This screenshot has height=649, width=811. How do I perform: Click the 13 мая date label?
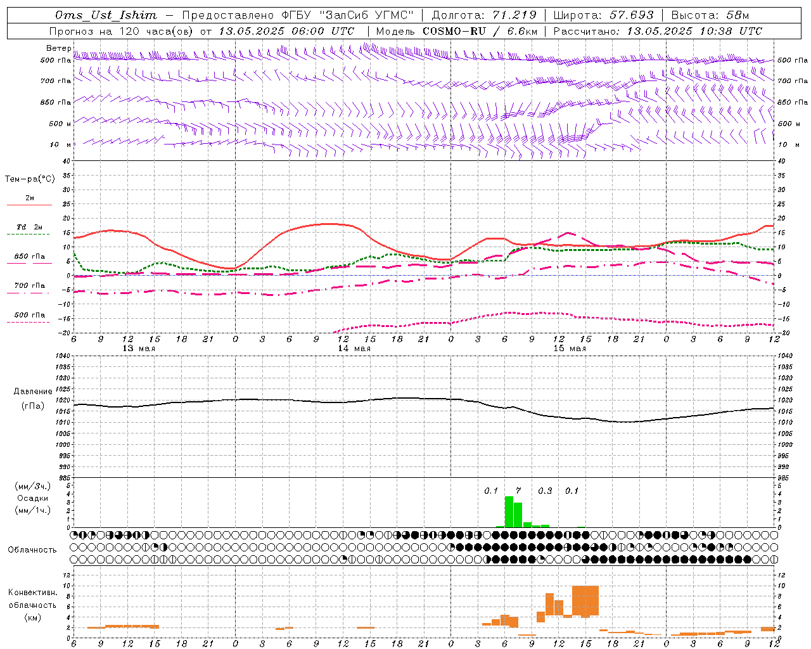[x=139, y=349]
